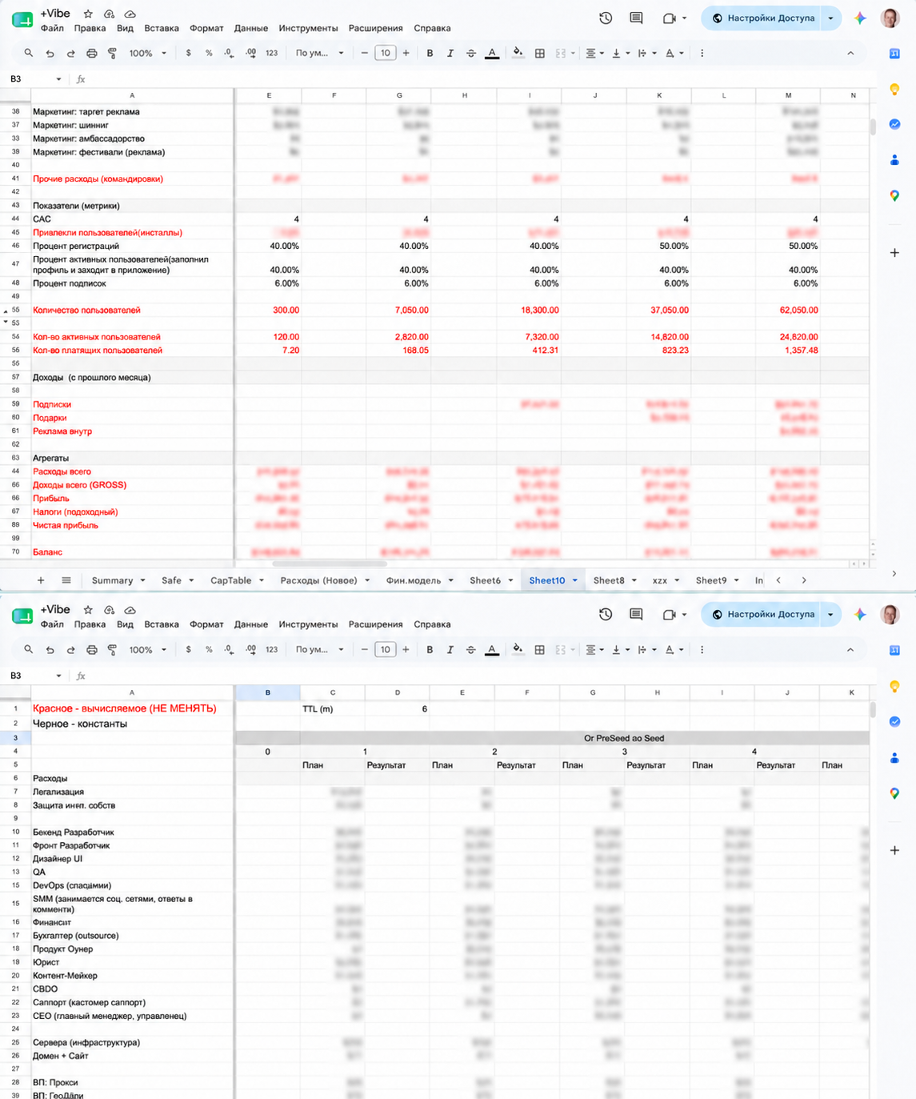Open the all sheets list icon
The image size is (916, 1099).
click(x=66, y=580)
